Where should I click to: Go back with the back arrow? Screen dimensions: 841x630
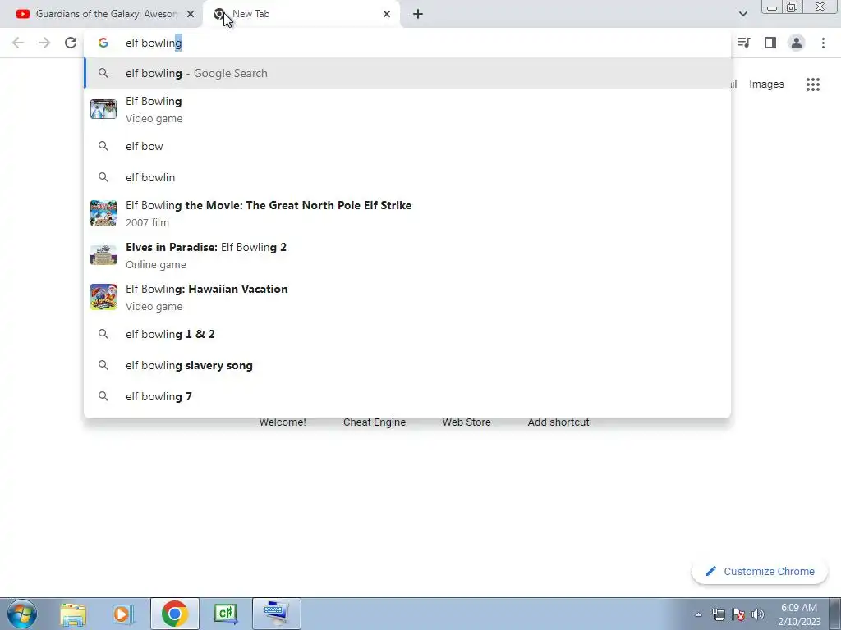pos(18,43)
